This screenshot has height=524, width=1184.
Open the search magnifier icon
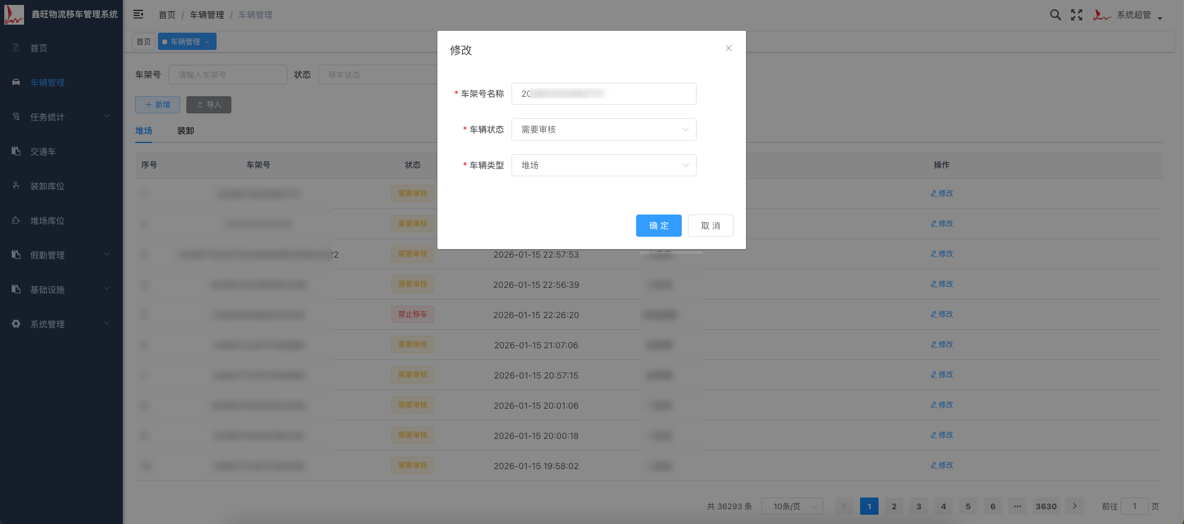[1056, 15]
